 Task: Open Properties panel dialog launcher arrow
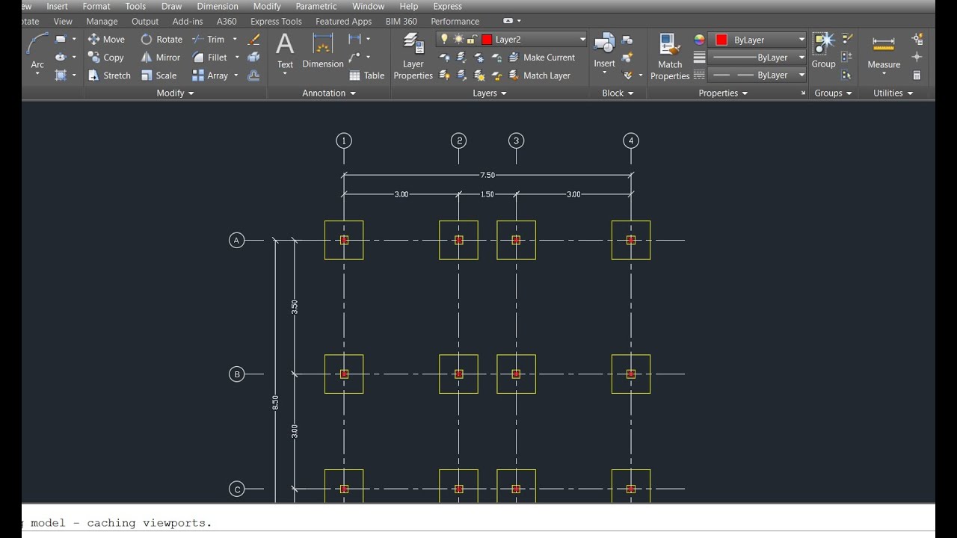point(804,93)
